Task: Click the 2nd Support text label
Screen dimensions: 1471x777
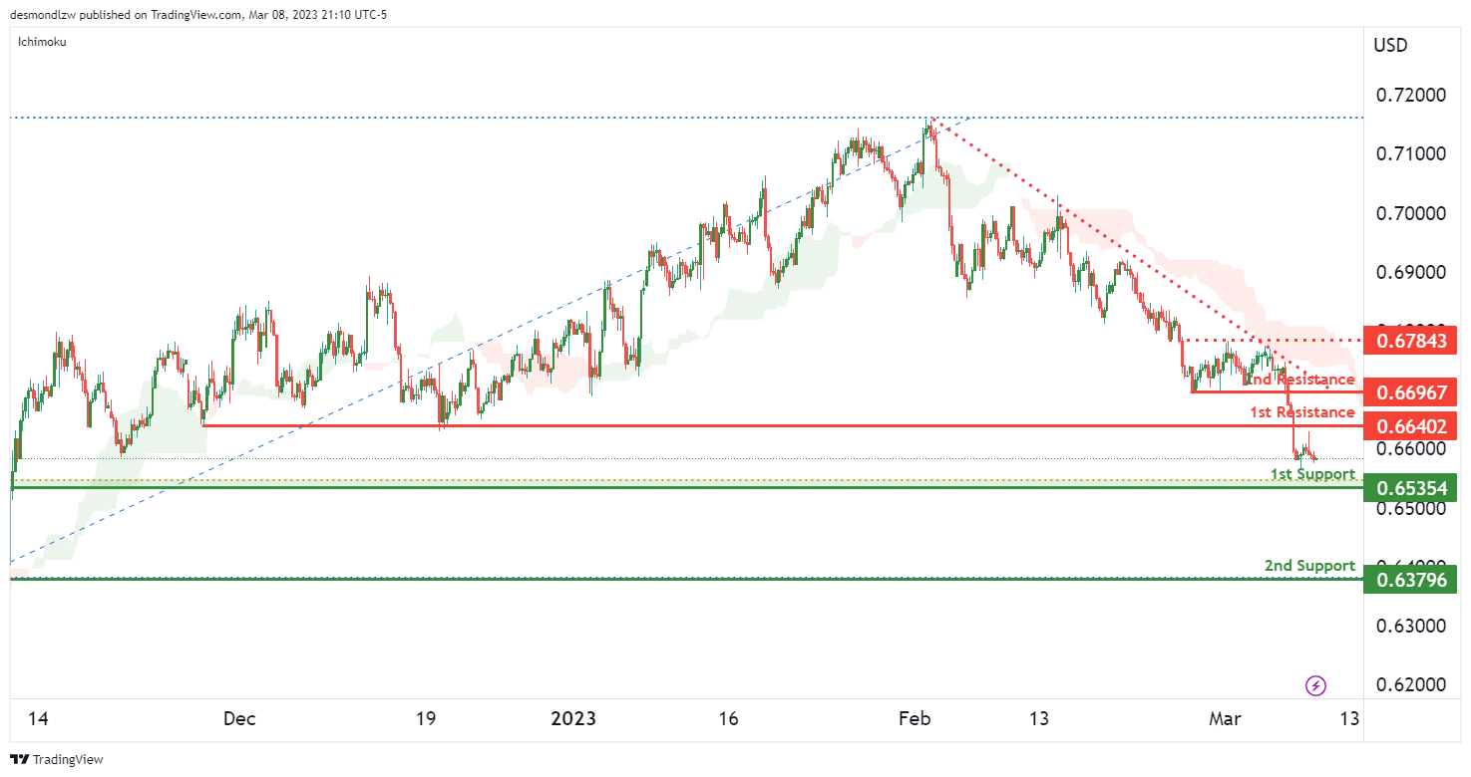Action: 1309,565
